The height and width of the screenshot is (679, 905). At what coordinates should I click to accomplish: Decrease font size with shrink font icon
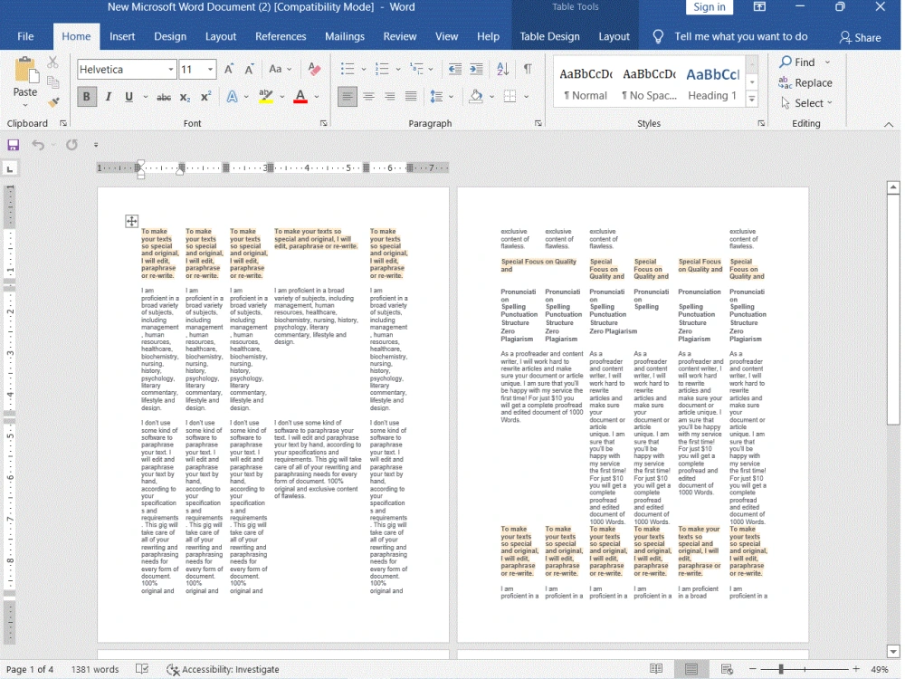(x=250, y=70)
